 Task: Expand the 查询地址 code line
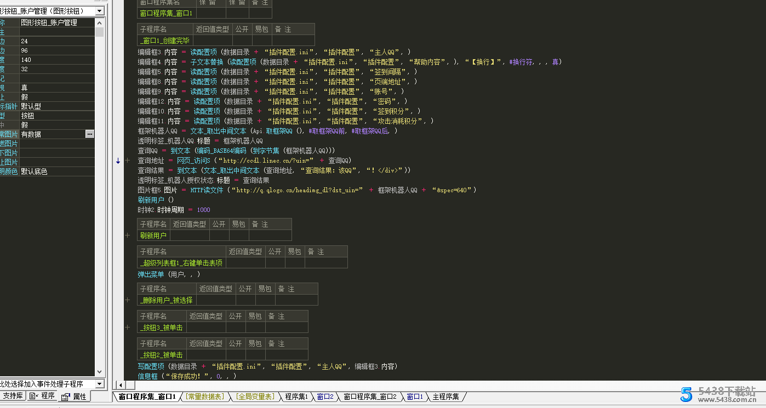pos(128,160)
